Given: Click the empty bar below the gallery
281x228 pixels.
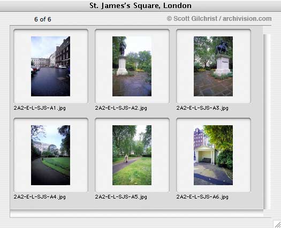Looking at the screenshot, I should tap(136, 214).
